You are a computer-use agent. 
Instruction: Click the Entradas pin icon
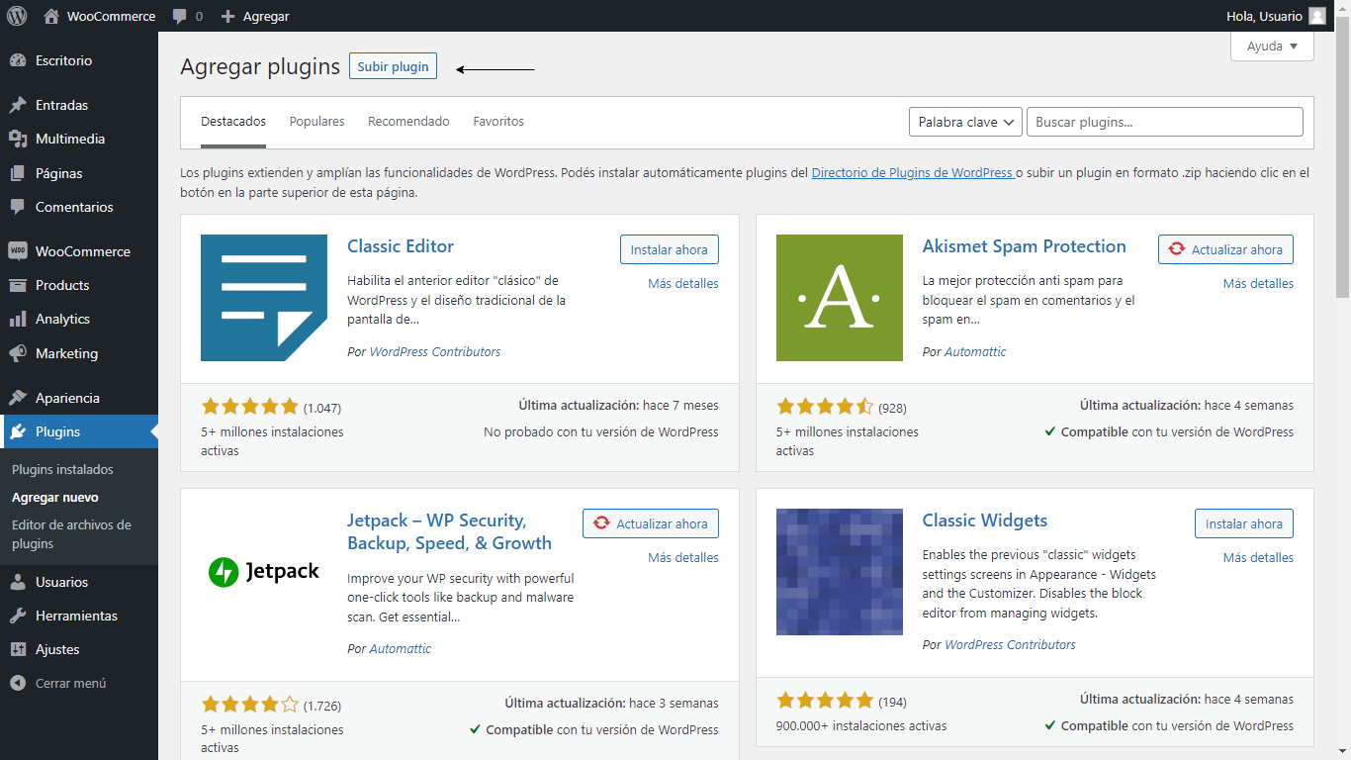pos(18,105)
